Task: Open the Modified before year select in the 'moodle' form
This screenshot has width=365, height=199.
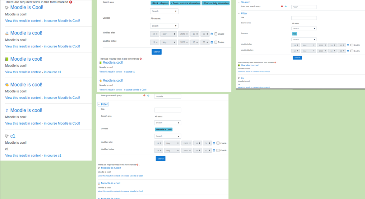Action: tap(187, 151)
